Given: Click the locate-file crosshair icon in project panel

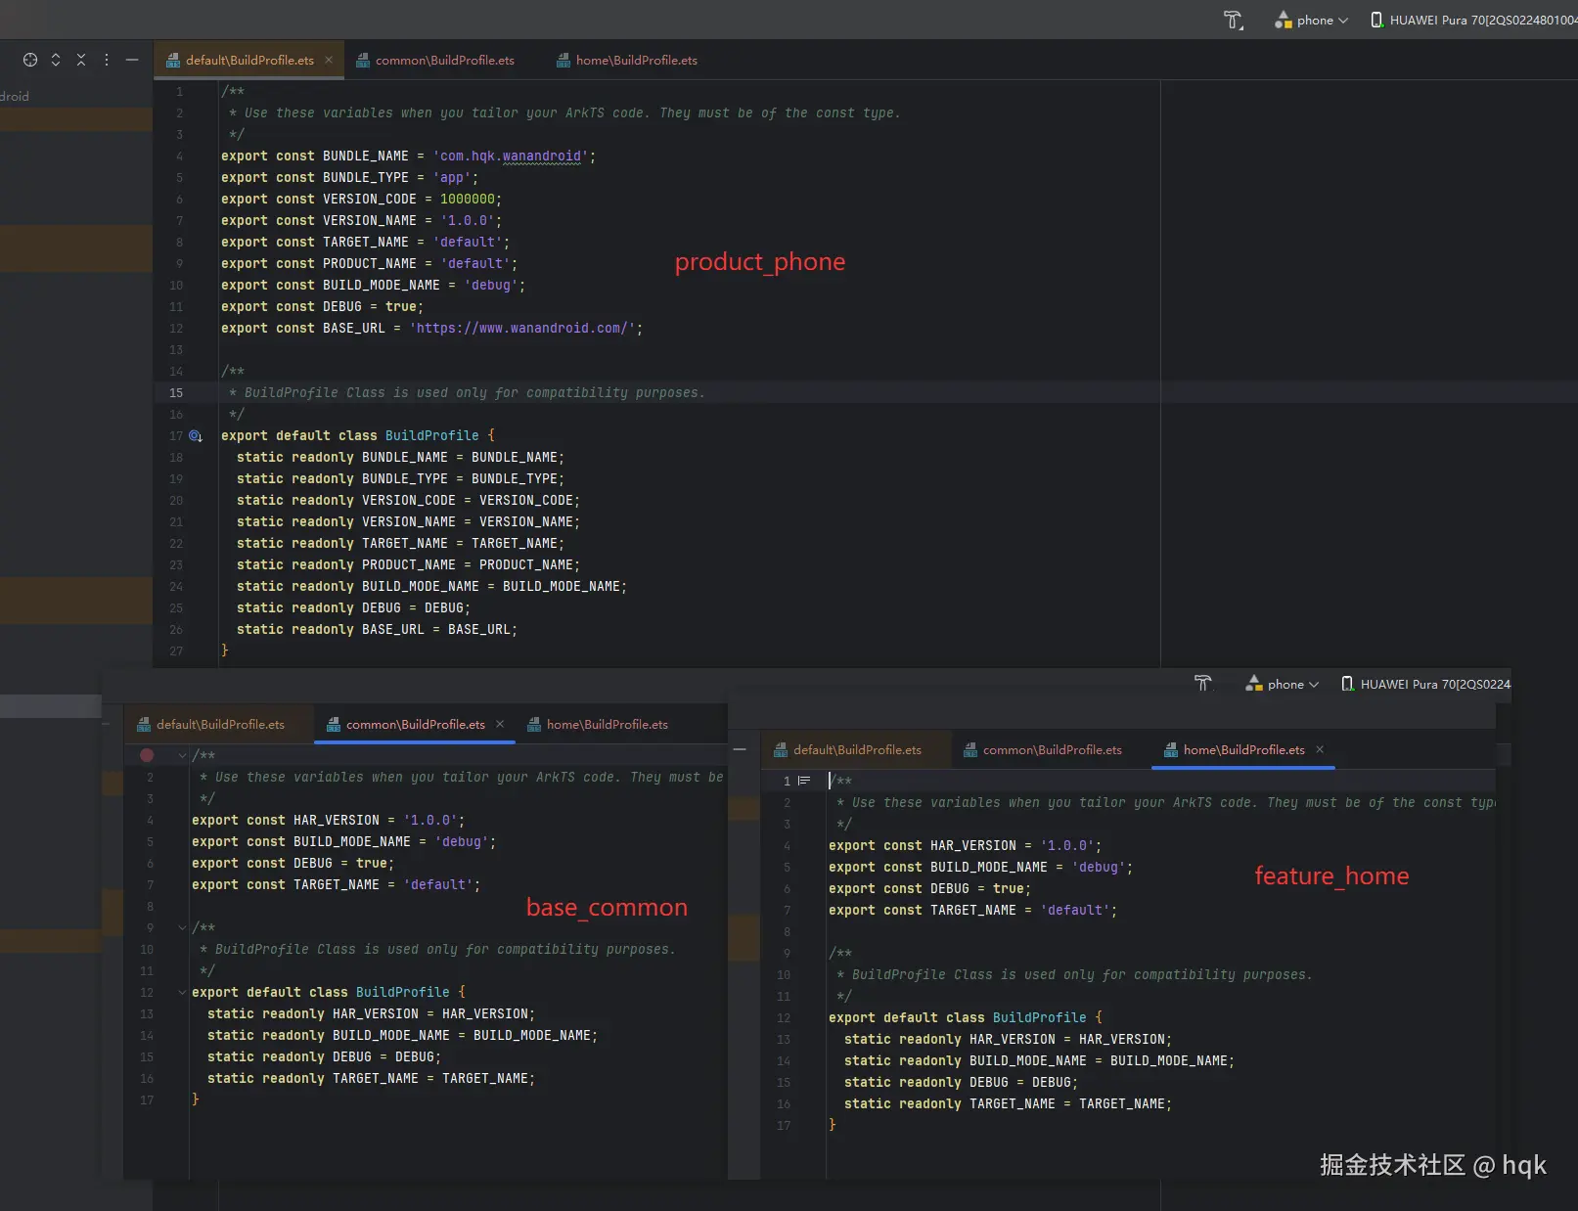Looking at the screenshot, I should pos(30,60).
